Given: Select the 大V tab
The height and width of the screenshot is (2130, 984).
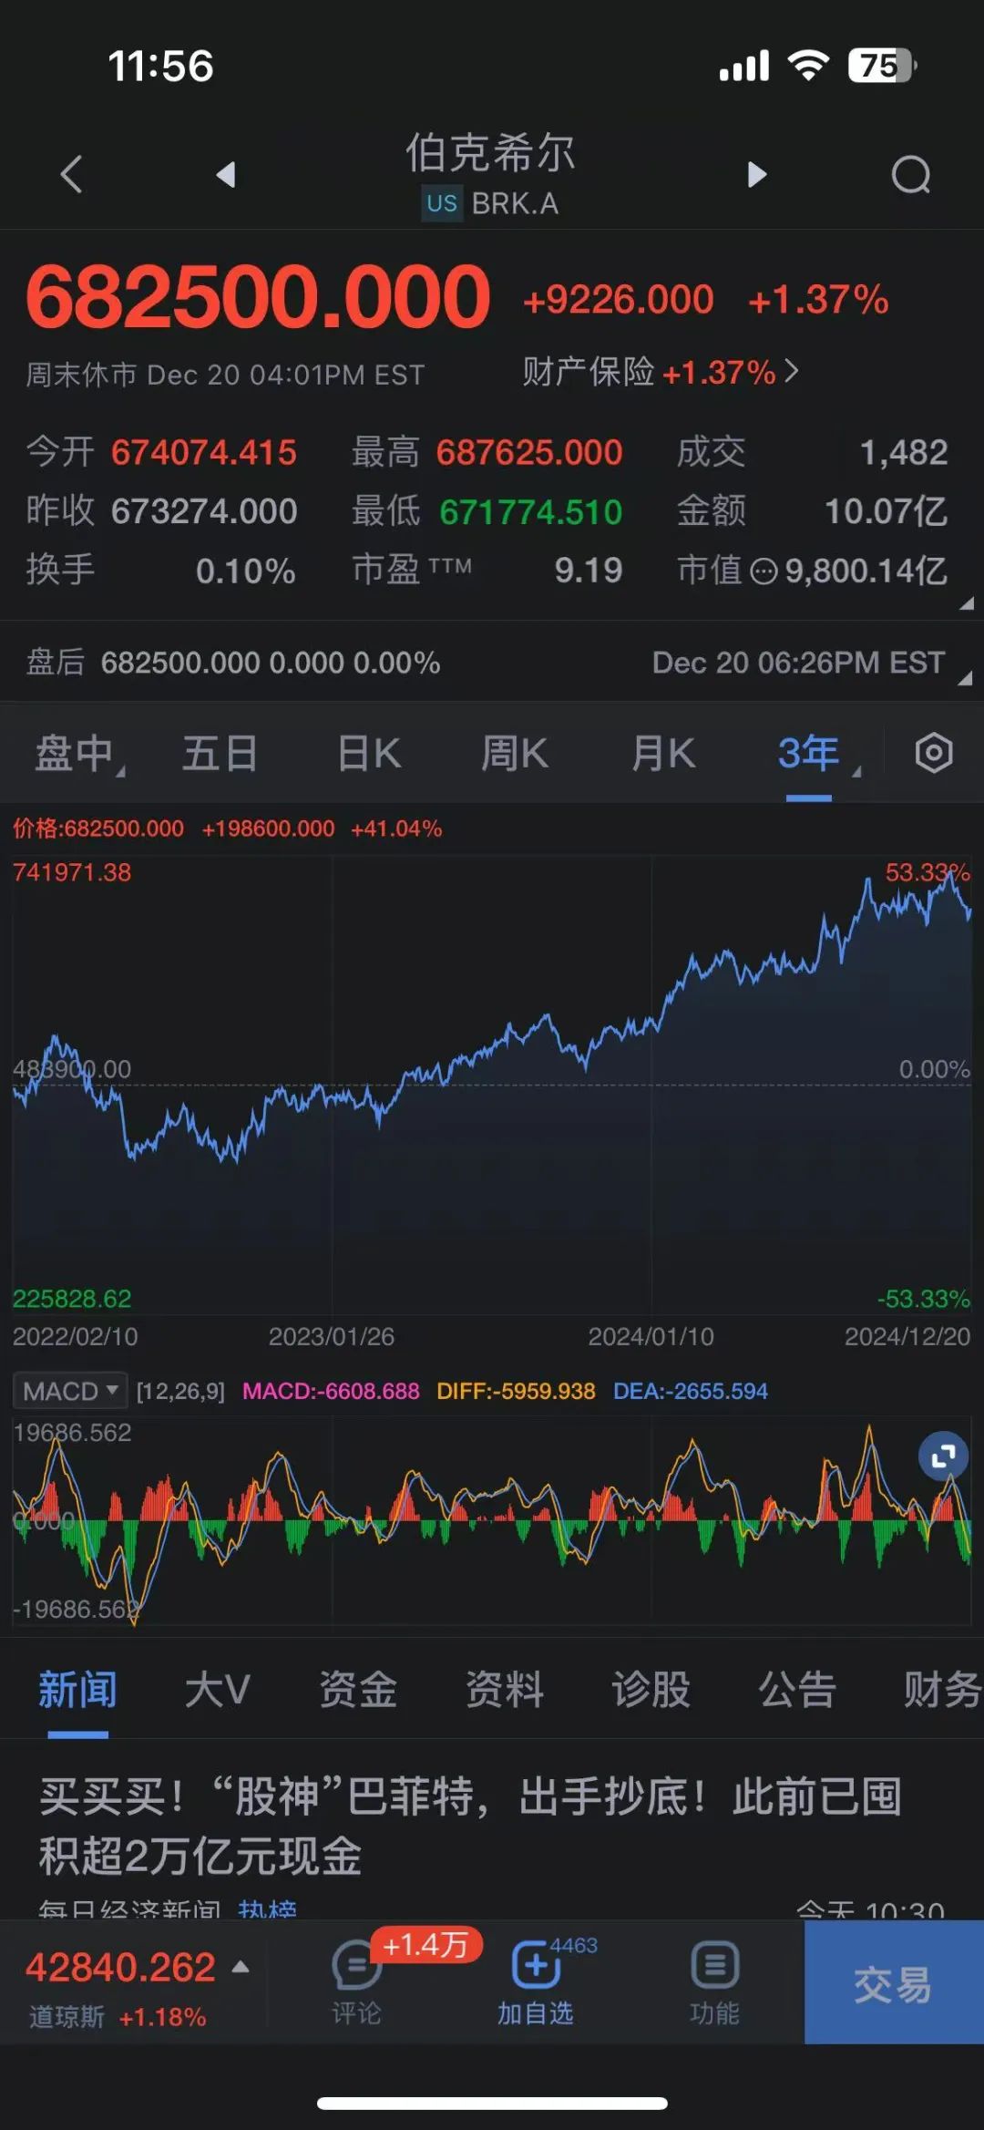Looking at the screenshot, I should (217, 1689).
